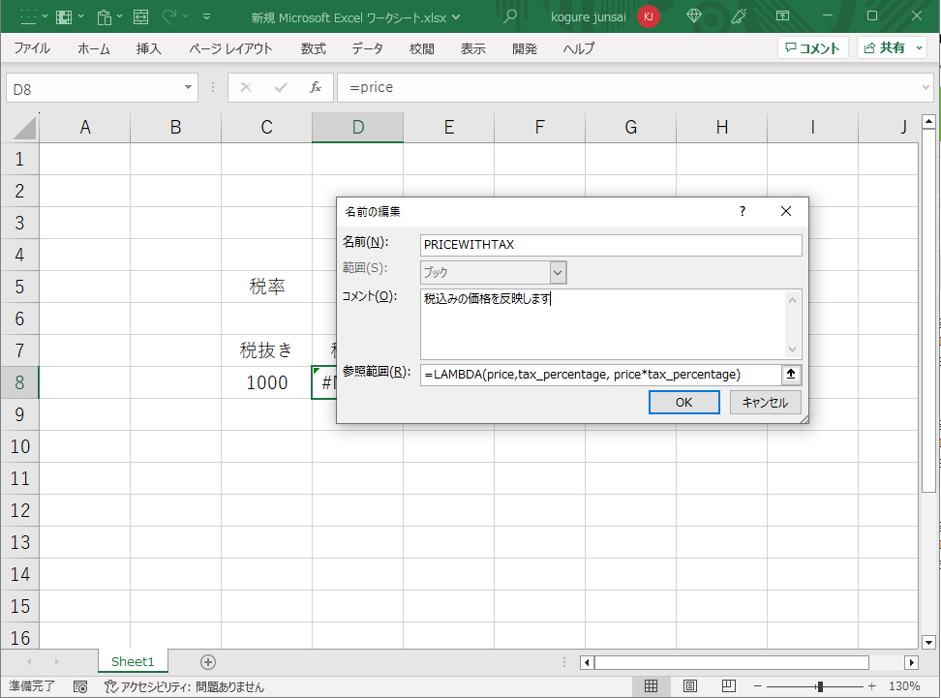This screenshot has width=941, height=698.
Task: Click the cell containing 税抜き
Action: pos(266,350)
